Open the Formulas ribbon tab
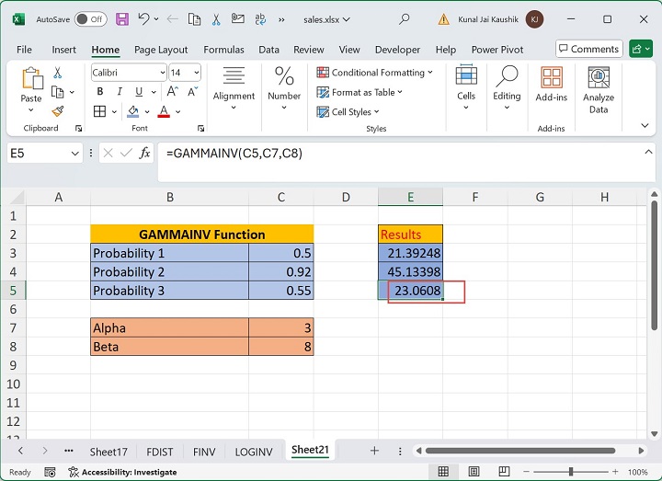 click(x=223, y=50)
